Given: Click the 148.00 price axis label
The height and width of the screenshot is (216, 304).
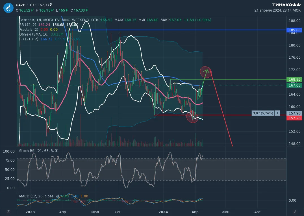Looking at the screenshot, I should point(294,144).
